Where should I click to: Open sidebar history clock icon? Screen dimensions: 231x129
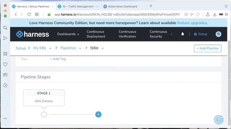(x=5, y=85)
